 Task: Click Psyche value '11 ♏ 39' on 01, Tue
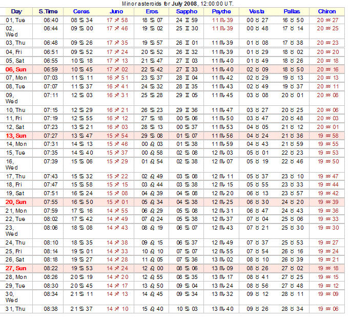pos(222,20)
